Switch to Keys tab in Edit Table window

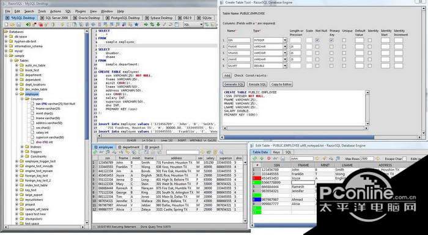276,152
